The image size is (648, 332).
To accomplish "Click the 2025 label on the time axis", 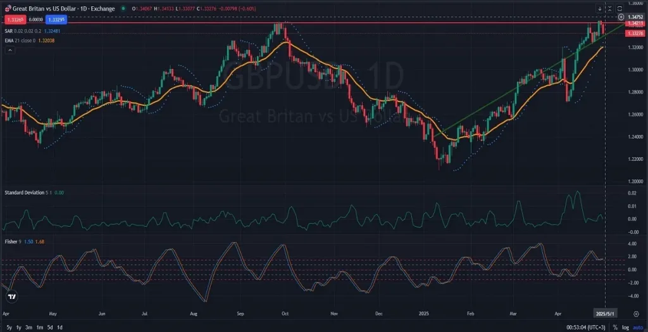I will (x=425, y=314).
